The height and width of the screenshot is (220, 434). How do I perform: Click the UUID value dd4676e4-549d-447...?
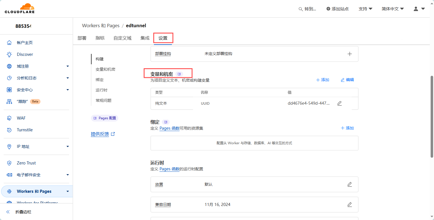[x=309, y=103]
